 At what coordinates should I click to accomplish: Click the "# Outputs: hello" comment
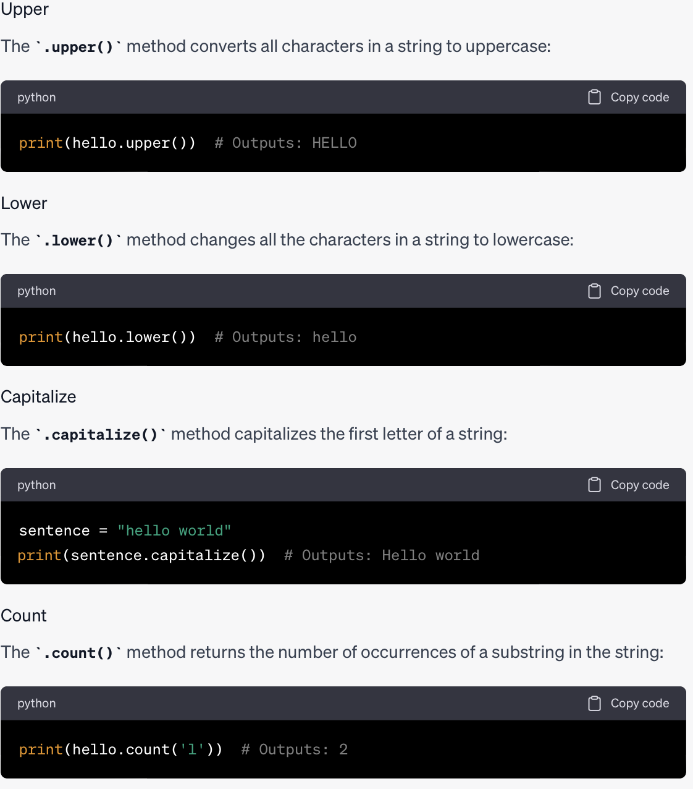pos(285,337)
